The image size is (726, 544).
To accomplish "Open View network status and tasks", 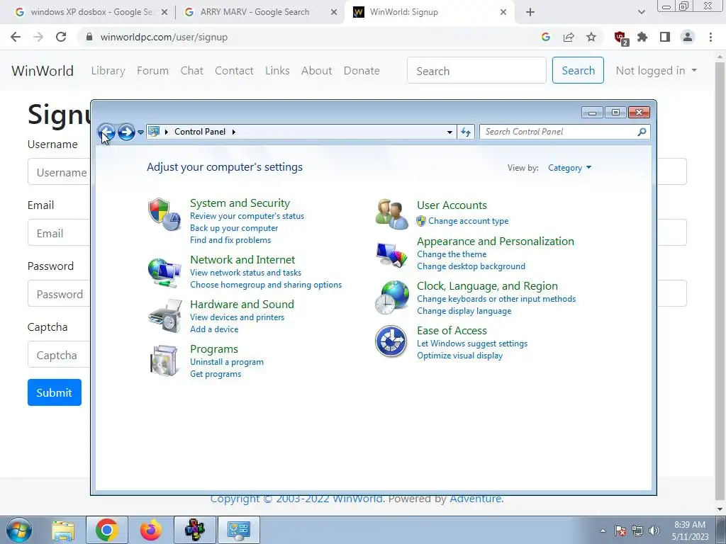I will [x=245, y=273].
